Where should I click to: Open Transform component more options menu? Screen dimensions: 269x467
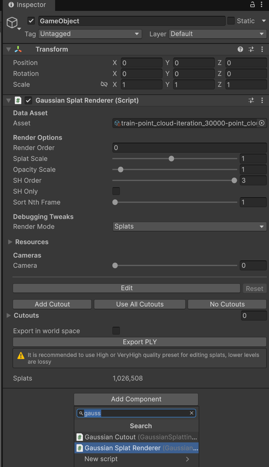(262, 49)
